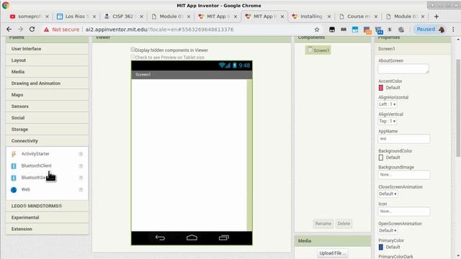Switch to the first MIT App Inventor tab
The height and width of the screenshot is (259, 461).
pos(217,17)
